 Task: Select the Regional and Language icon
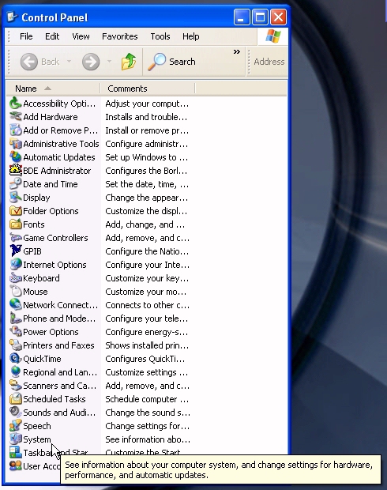point(15,372)
